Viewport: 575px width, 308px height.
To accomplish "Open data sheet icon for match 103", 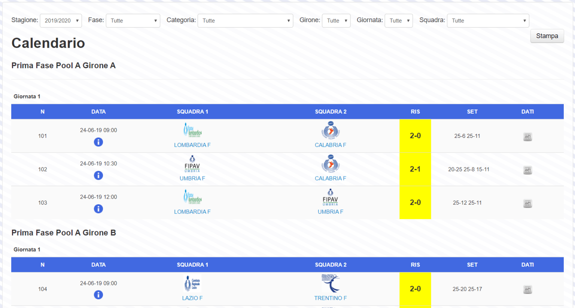I will coord(527,203).
